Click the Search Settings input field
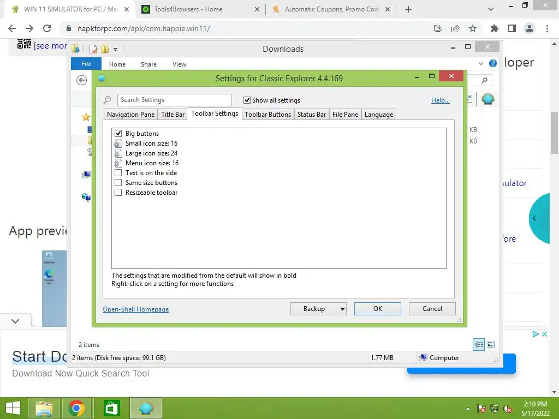This screenshot has width=559, height=419. 174,100
